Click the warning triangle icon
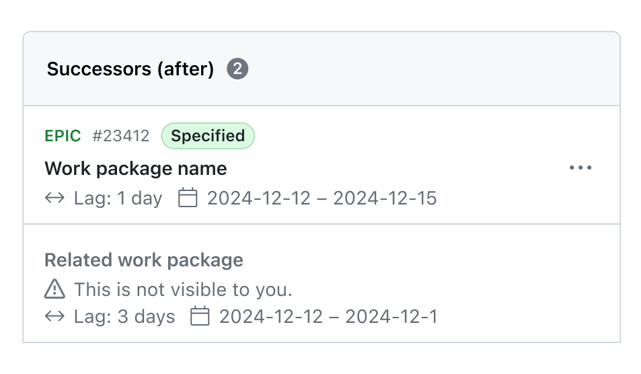 click(x=54, y=290)
